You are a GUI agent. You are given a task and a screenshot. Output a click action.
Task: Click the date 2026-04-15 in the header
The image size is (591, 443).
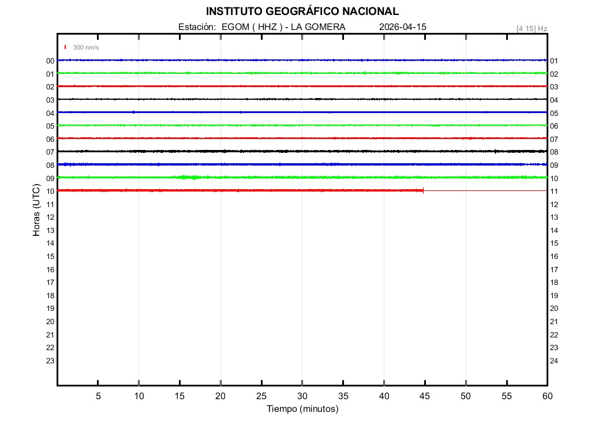click(x=403, y=27)
